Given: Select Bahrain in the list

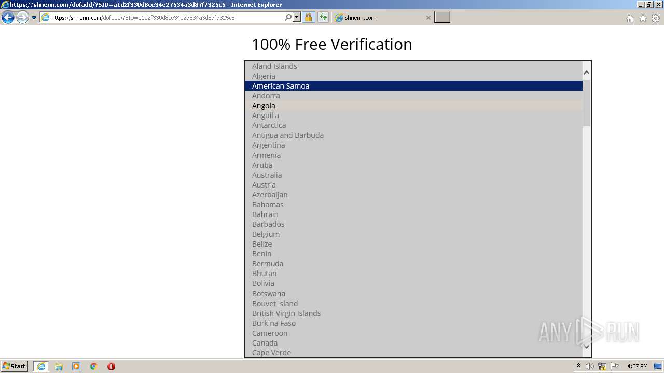Looking at the screenshot, I should [413, 214].
